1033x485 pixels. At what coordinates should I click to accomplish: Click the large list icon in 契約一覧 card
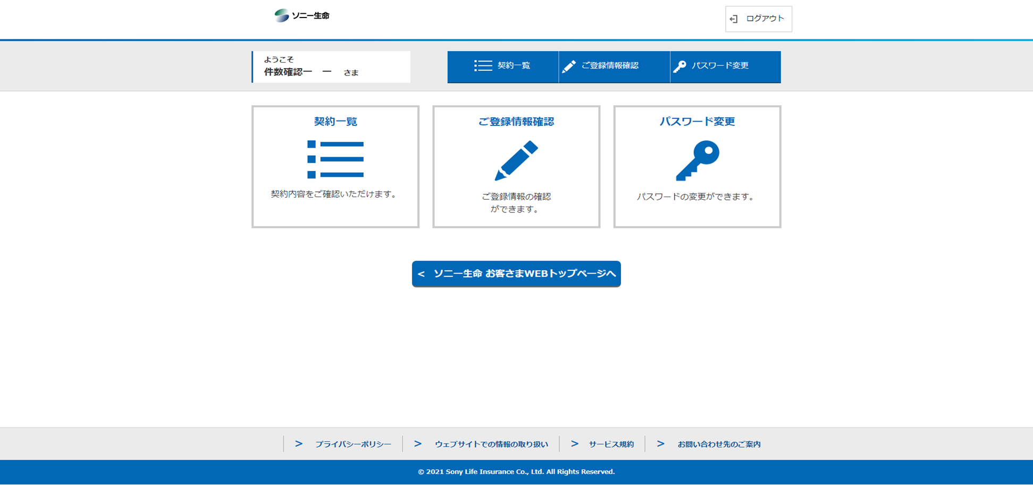point(335,159)
